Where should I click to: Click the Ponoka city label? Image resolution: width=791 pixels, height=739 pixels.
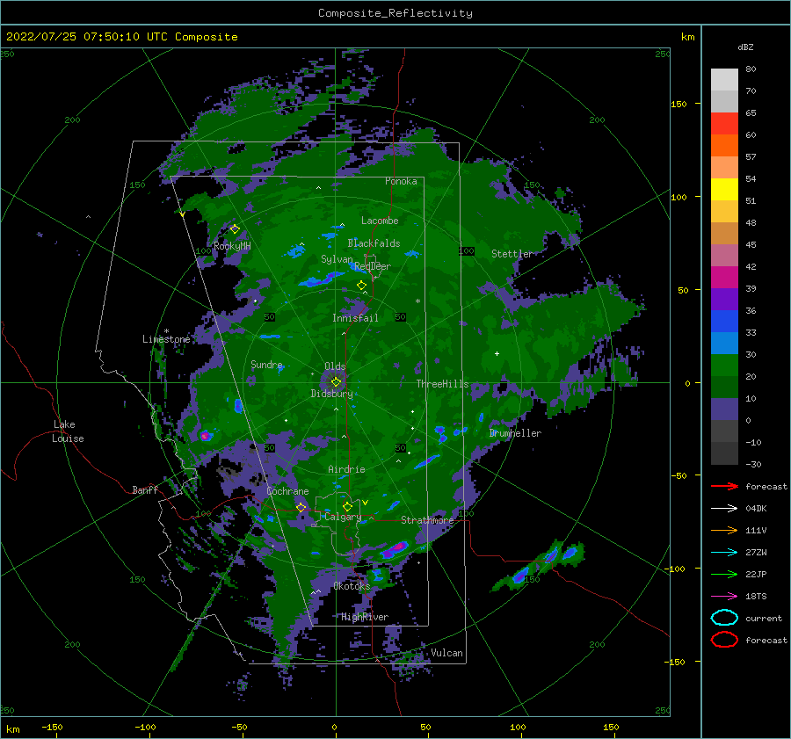pyautogui.click(x=401, y=181)
